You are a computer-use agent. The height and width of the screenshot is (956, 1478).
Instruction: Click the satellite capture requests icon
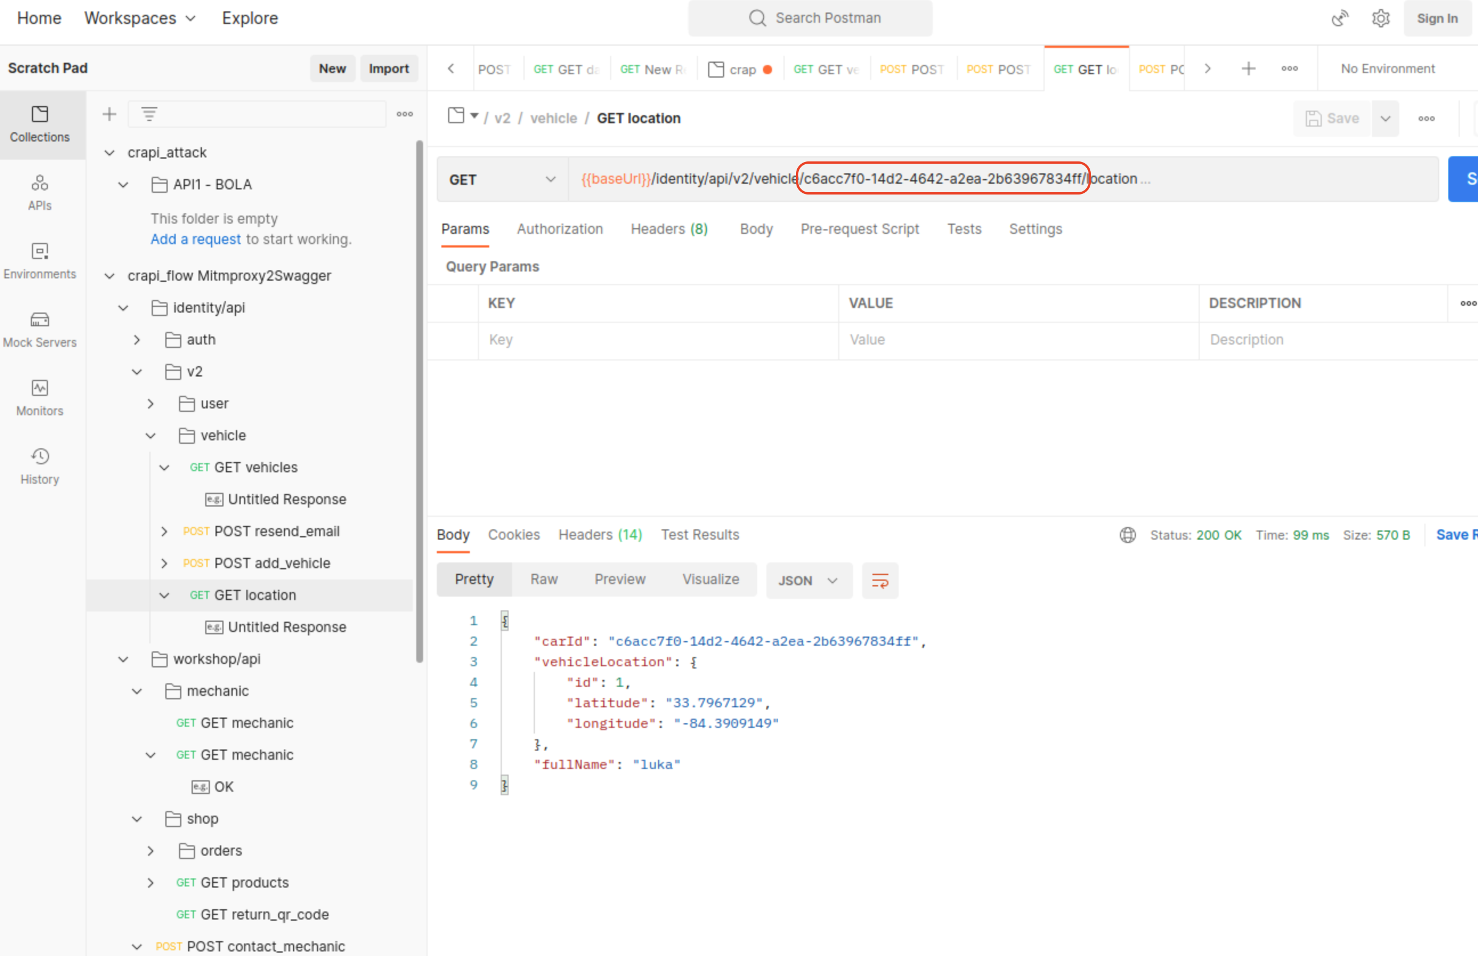click(x=1339, y=19)
